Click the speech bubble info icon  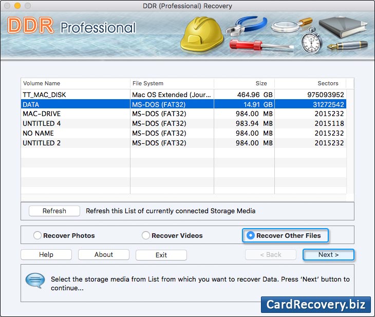pos(35,281)
